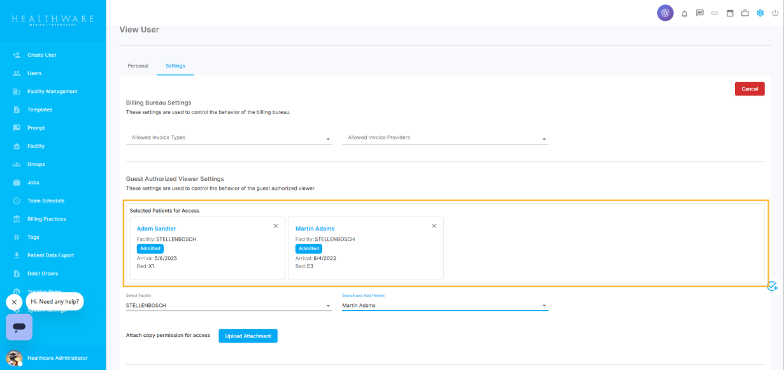Click the Upload Attachment button
This screenshot has height=370, width=784.
point(248,336)
